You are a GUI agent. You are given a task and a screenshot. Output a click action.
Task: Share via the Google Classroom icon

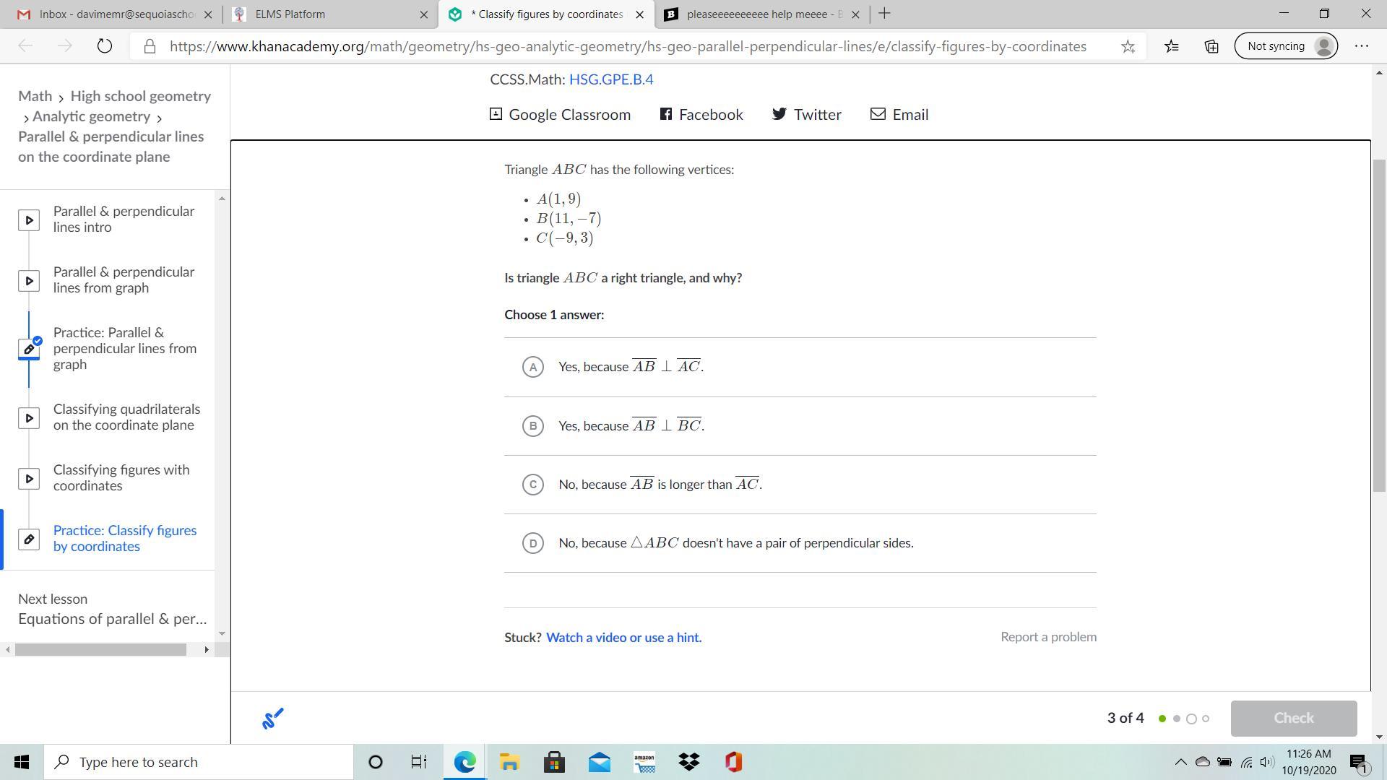[496, 114]
